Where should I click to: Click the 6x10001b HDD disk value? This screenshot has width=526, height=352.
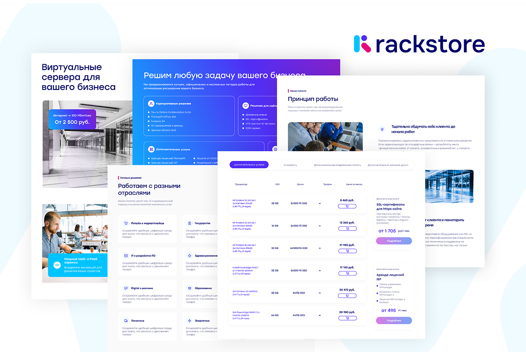pos(299,248)
